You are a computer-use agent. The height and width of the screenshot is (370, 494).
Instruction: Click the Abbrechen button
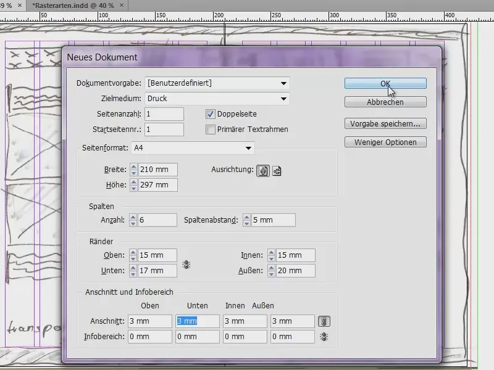385,102
